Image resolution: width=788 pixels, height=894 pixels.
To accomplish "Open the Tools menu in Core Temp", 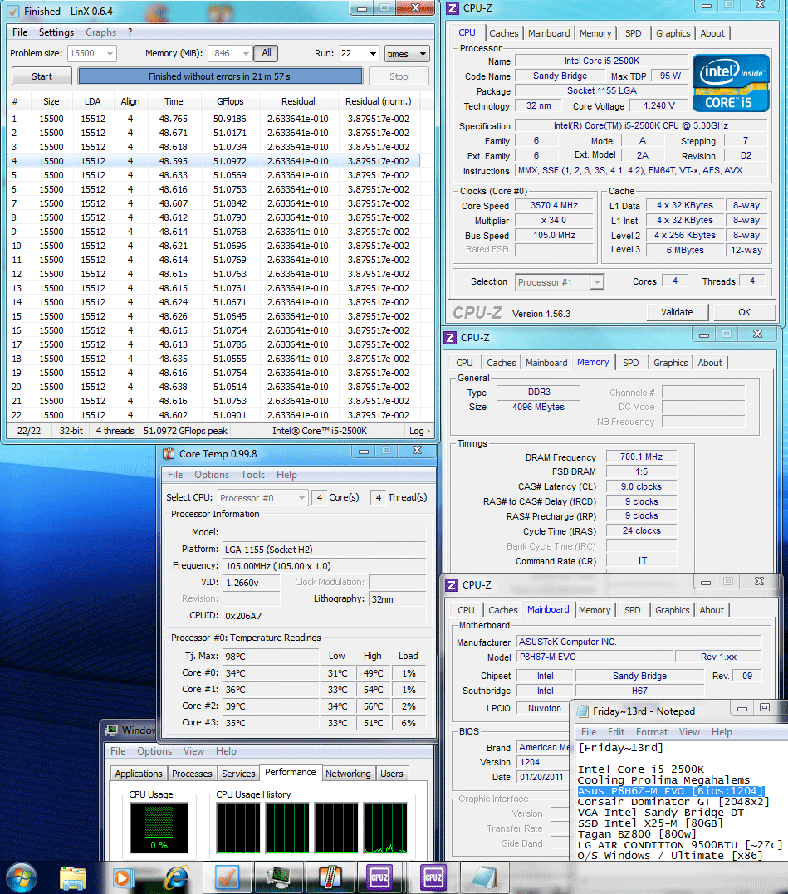I will [x=252, y=475].
